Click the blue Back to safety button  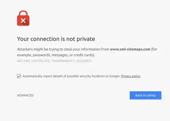tap(145, 95)
